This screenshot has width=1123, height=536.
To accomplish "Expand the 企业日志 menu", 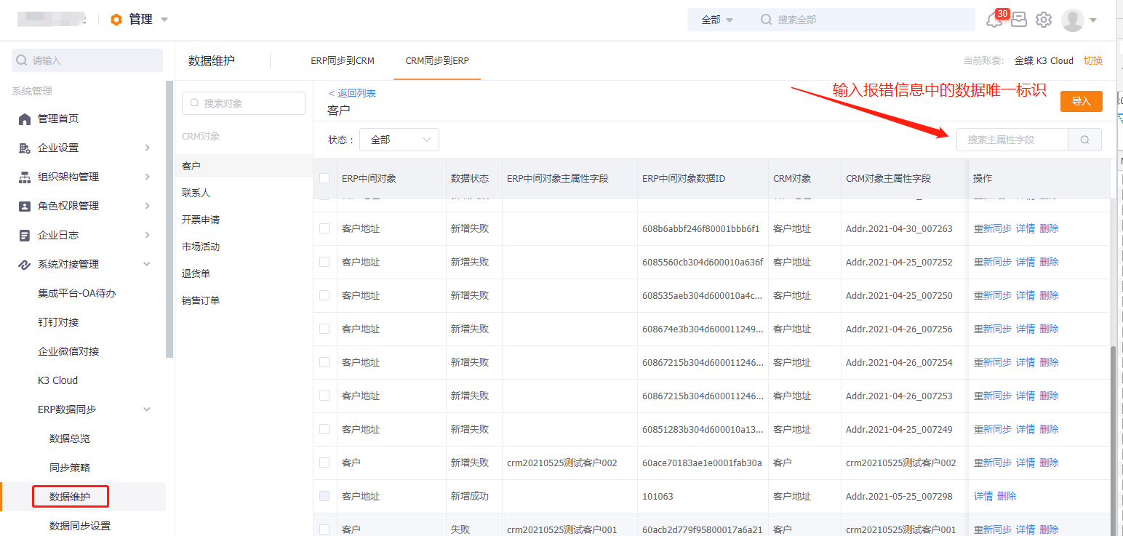I will pyautogui.click(x=148, y=235).
